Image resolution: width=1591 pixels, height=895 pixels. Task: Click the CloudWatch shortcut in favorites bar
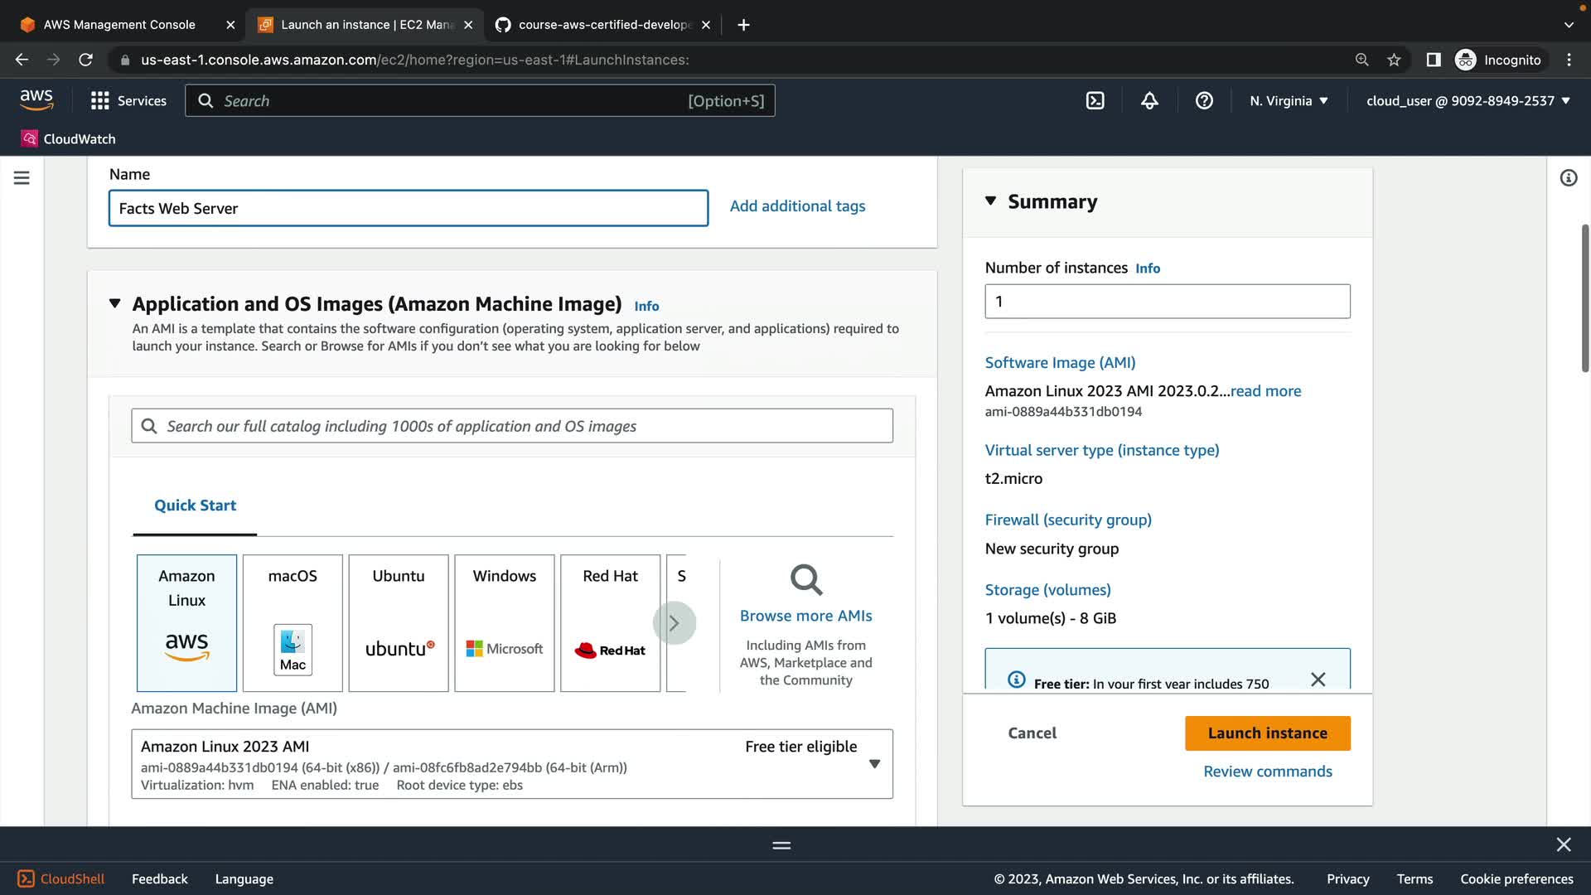(69, 138)
